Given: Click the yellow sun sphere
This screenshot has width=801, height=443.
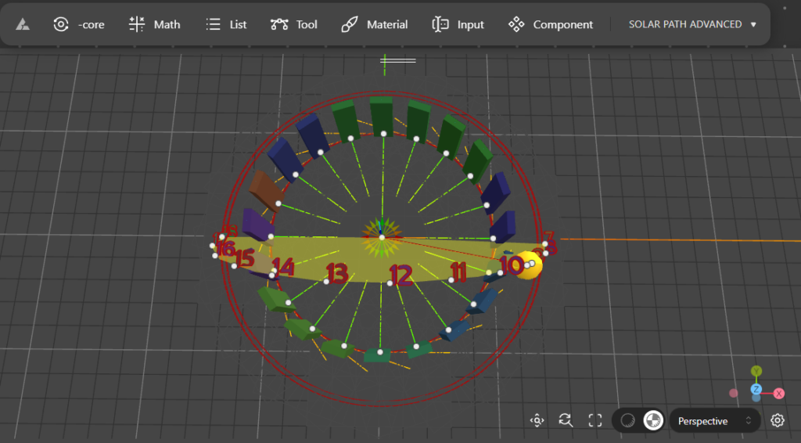Looking at the screenshot, I should [531, 265].
